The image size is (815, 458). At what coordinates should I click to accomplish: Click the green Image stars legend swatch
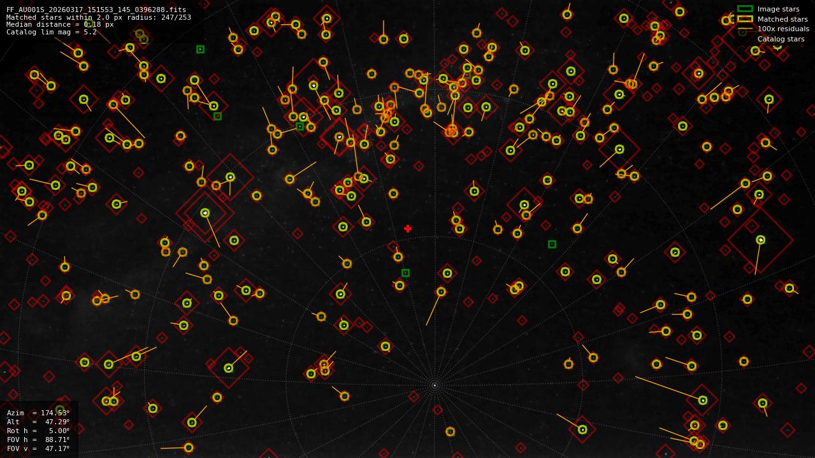click(745, 9)
